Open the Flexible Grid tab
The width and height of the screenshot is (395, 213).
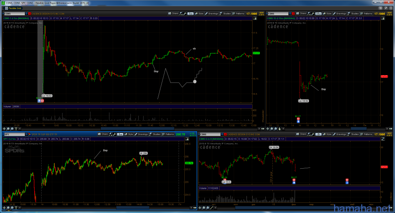click(x=12, y=8)
